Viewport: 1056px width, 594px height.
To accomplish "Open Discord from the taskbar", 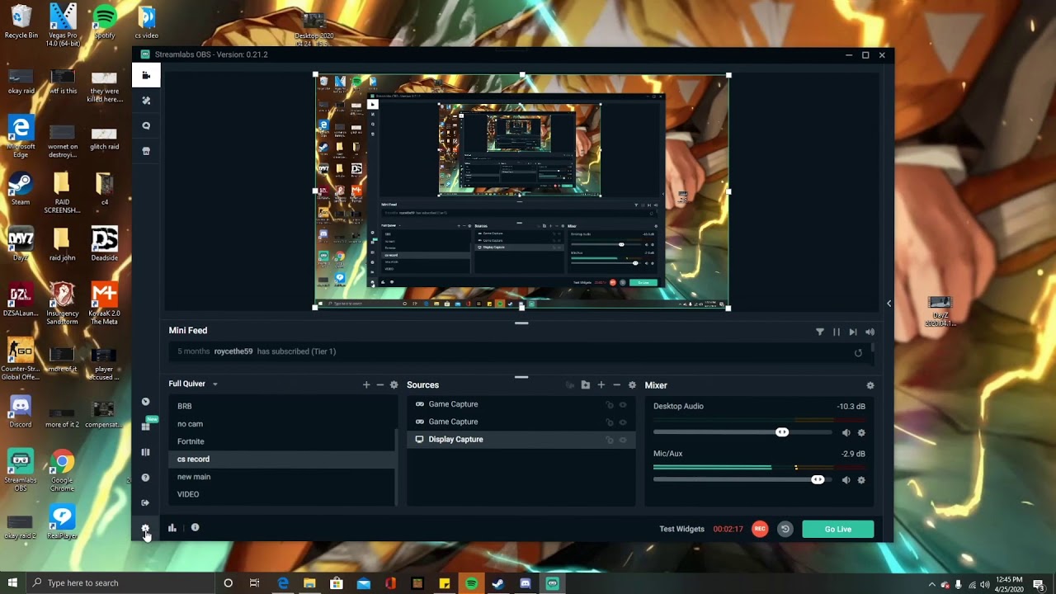I will point(526,583).
